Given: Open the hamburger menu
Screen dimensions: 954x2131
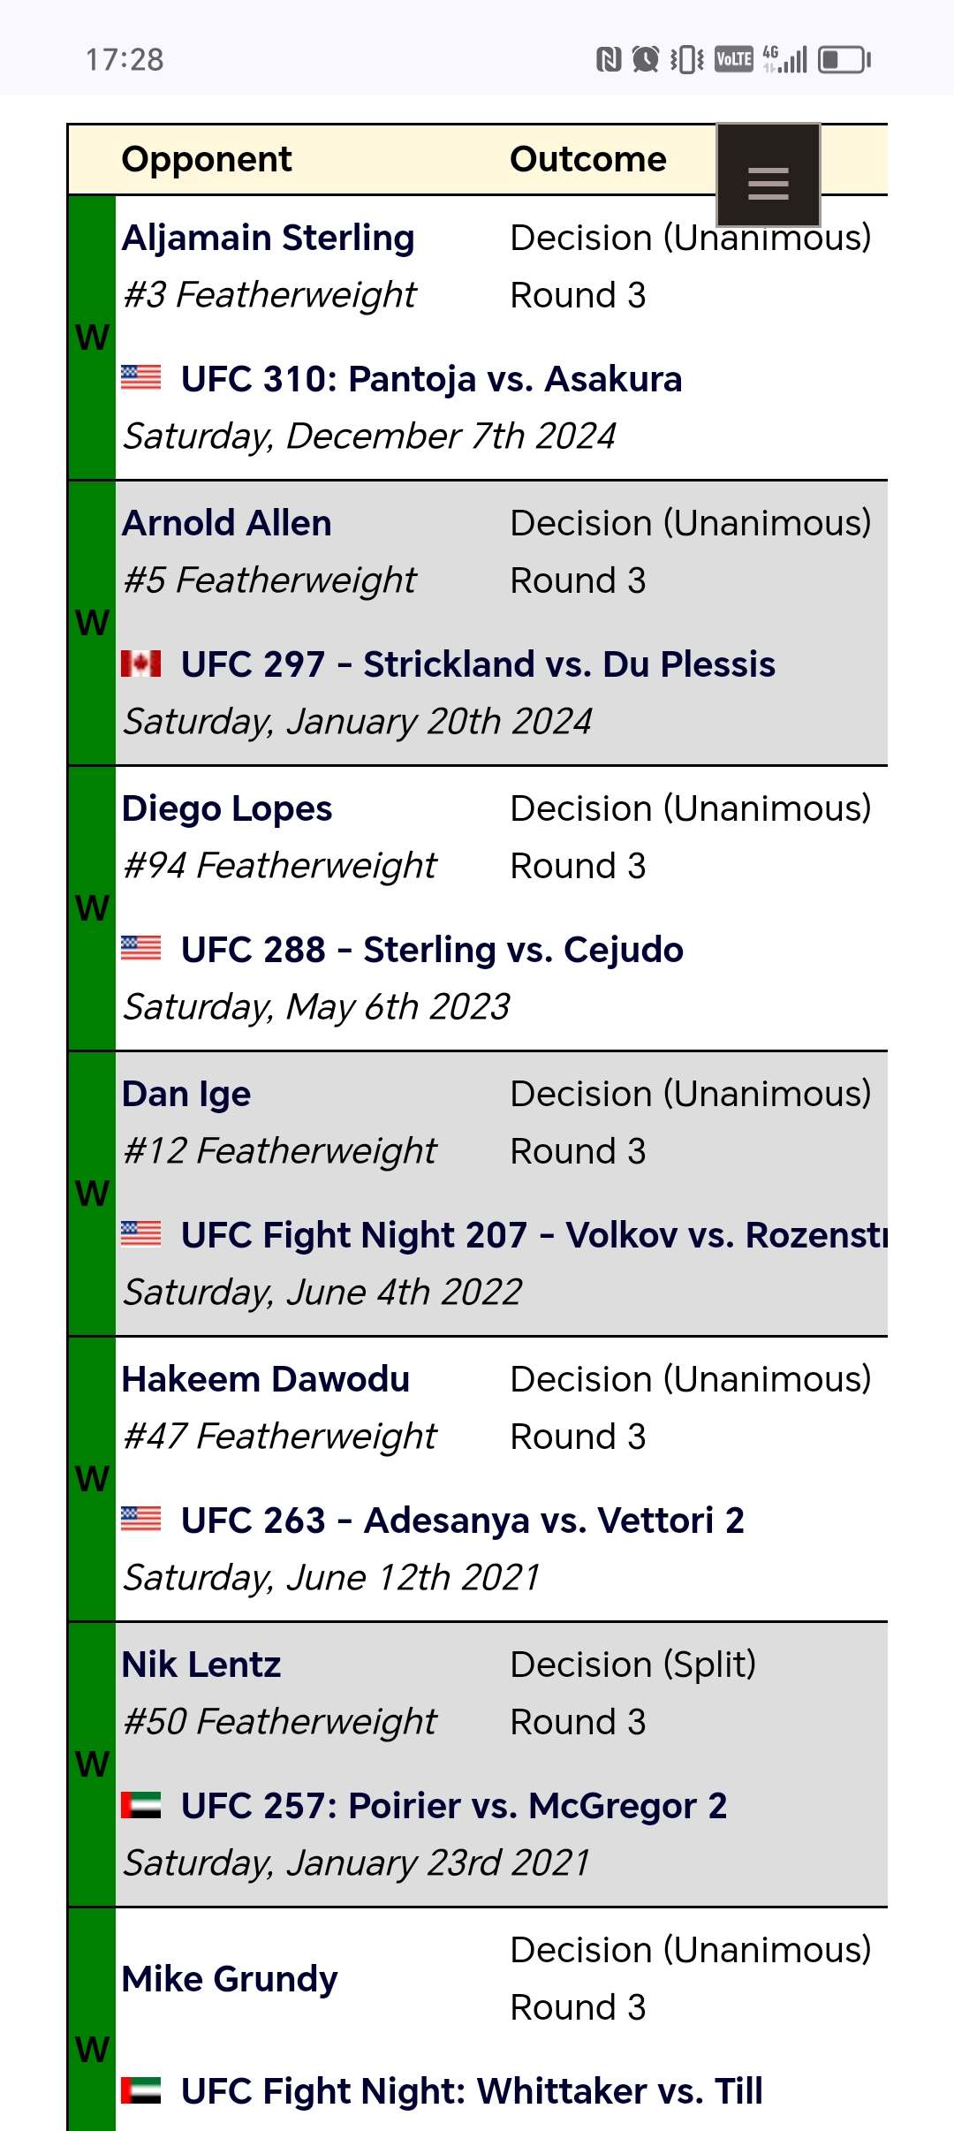Looking at the screenshot, I should tap(768, 175).
